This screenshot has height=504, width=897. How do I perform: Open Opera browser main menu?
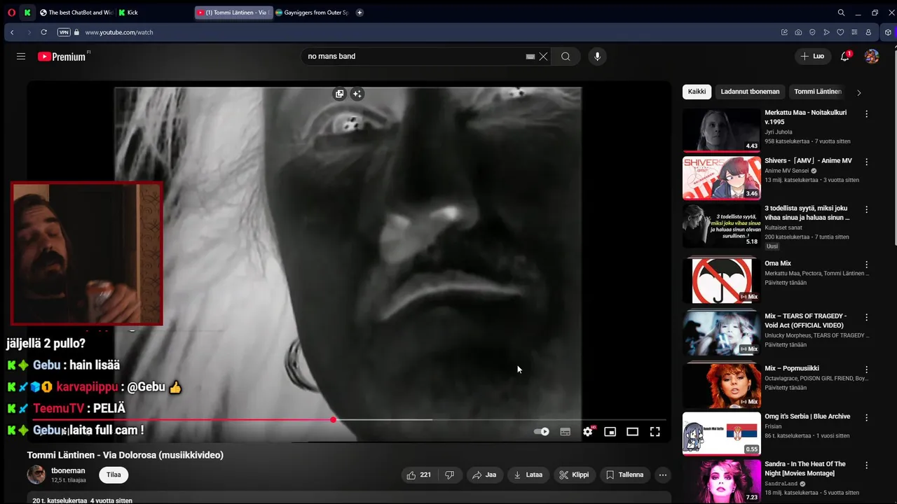pyautogui.click(x=11, y=13)
